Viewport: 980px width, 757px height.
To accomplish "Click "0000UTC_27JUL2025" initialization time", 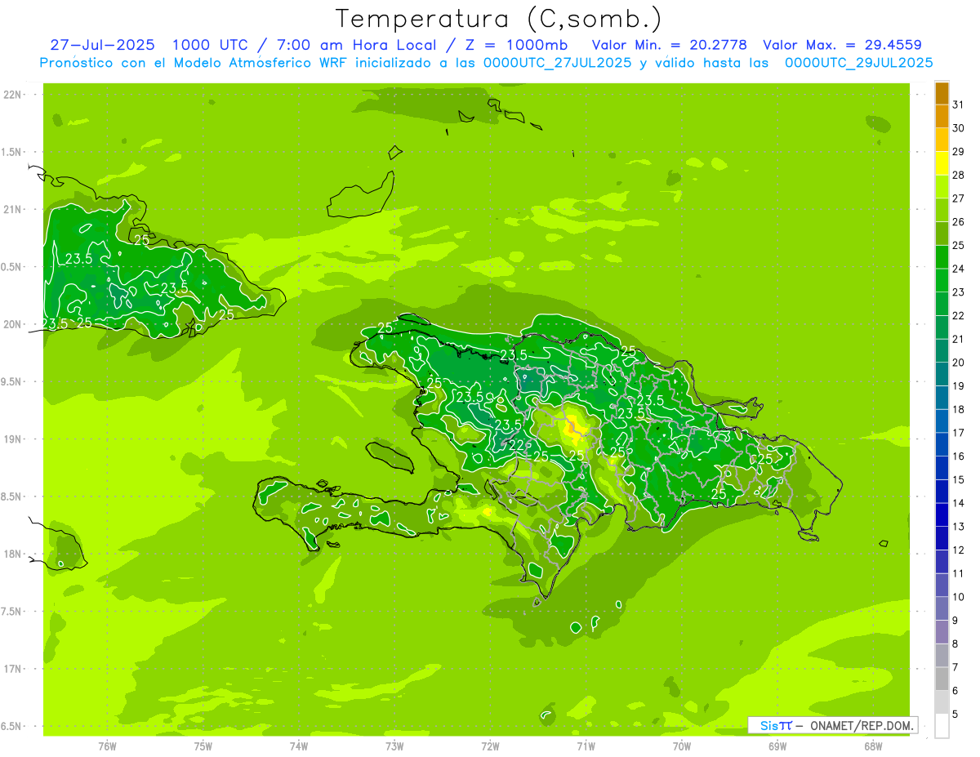I will coord(557,63).
